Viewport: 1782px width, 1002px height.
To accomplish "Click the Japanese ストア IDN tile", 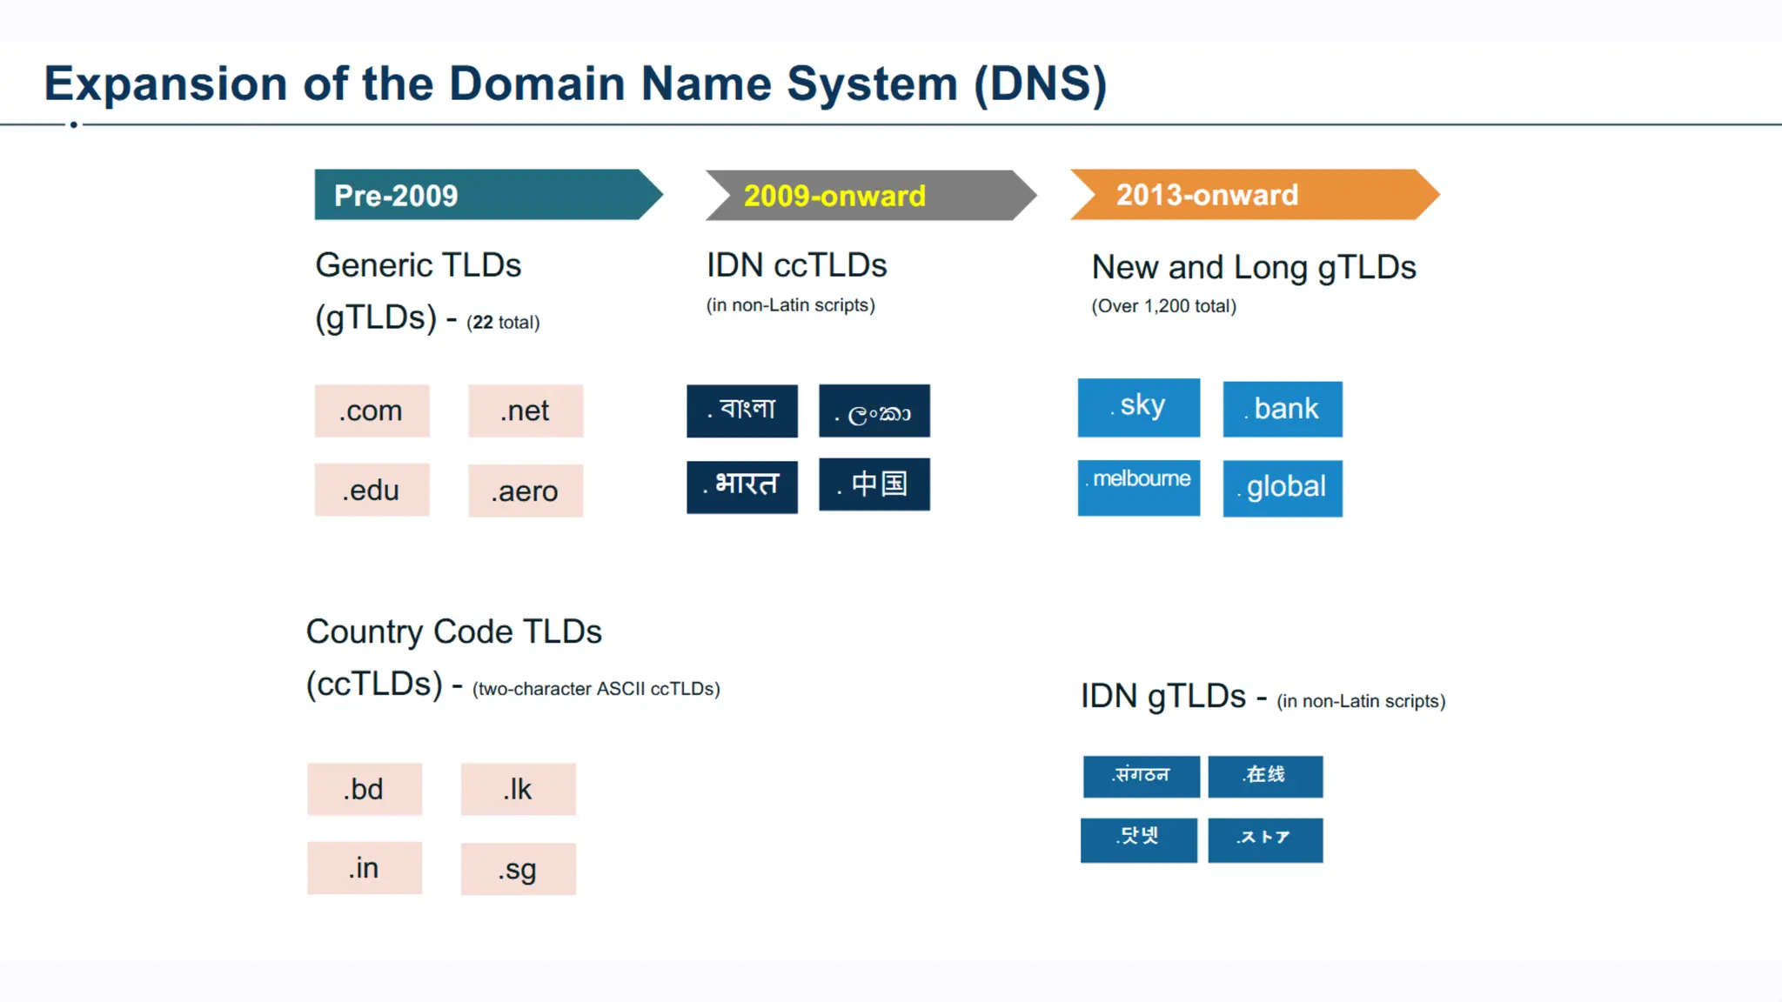I will [1264, 839].
